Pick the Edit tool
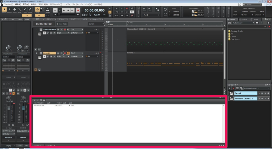Image resolution: width=272 pixels, height=149 pixels. 20,10
